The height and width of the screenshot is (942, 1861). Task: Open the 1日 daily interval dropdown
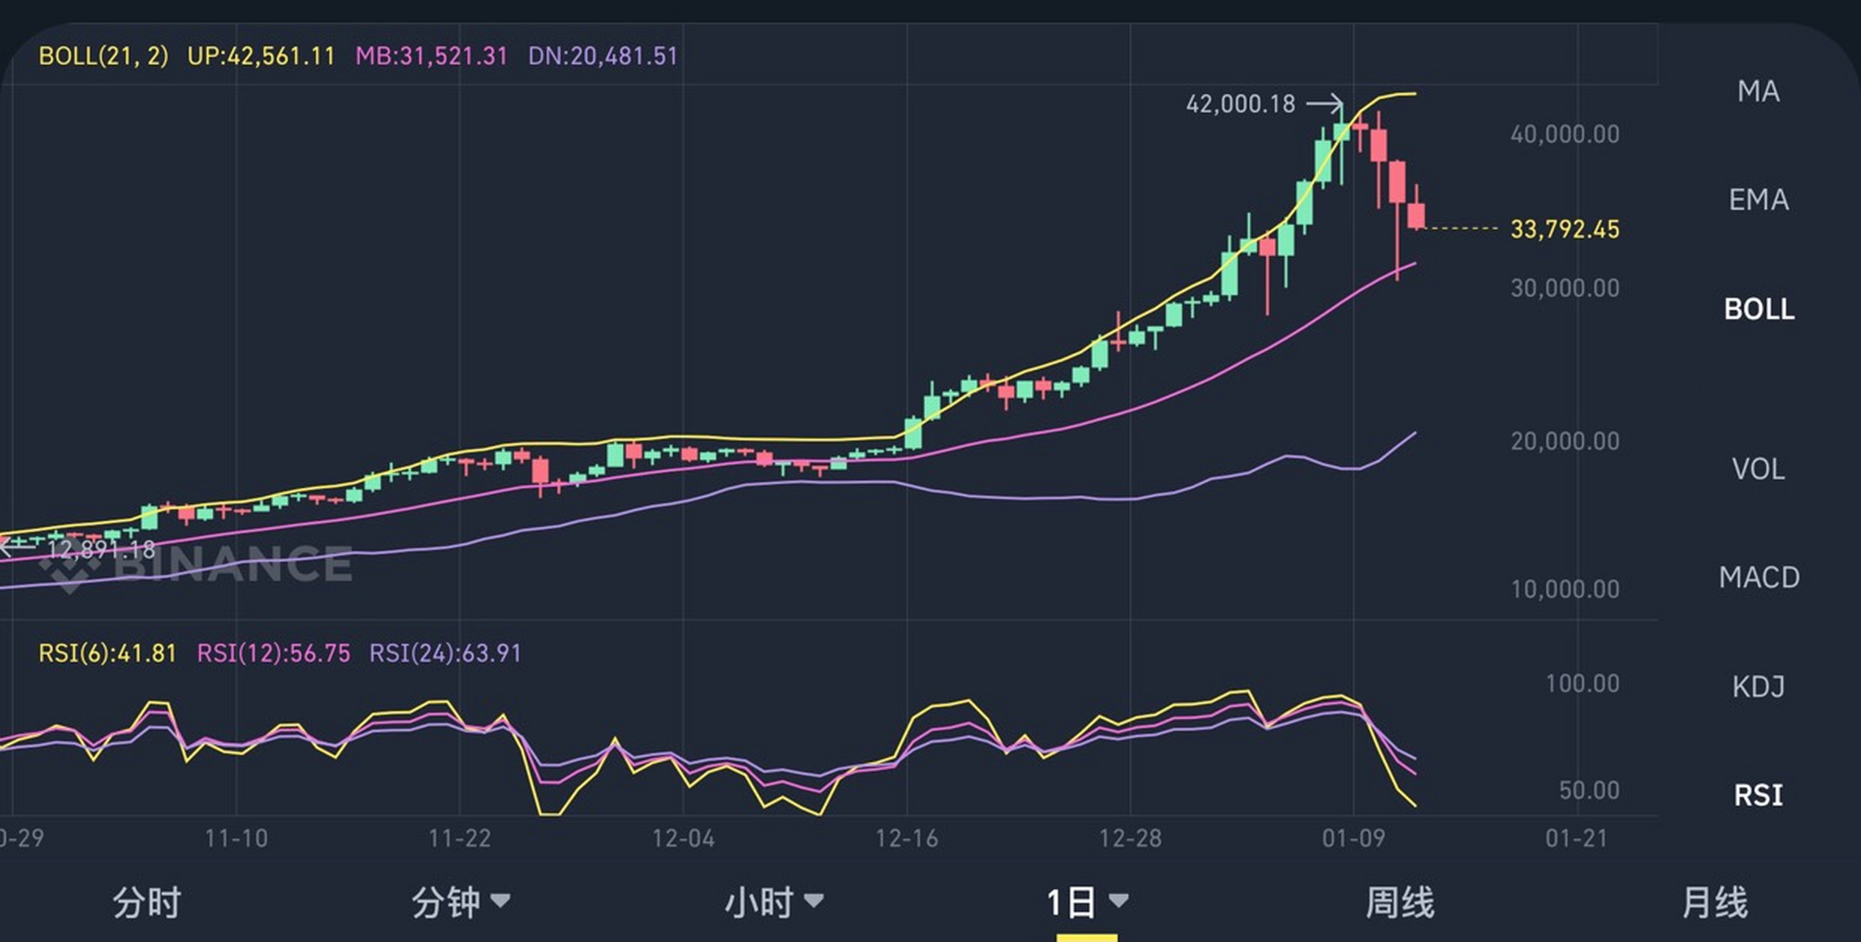pos(1087,902)
